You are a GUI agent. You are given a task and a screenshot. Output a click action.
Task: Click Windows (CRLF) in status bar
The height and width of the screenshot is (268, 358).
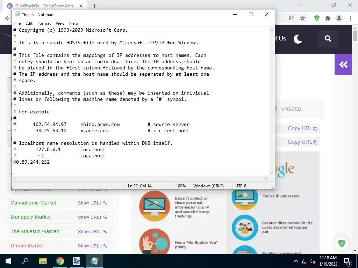(x=208, y=186)
